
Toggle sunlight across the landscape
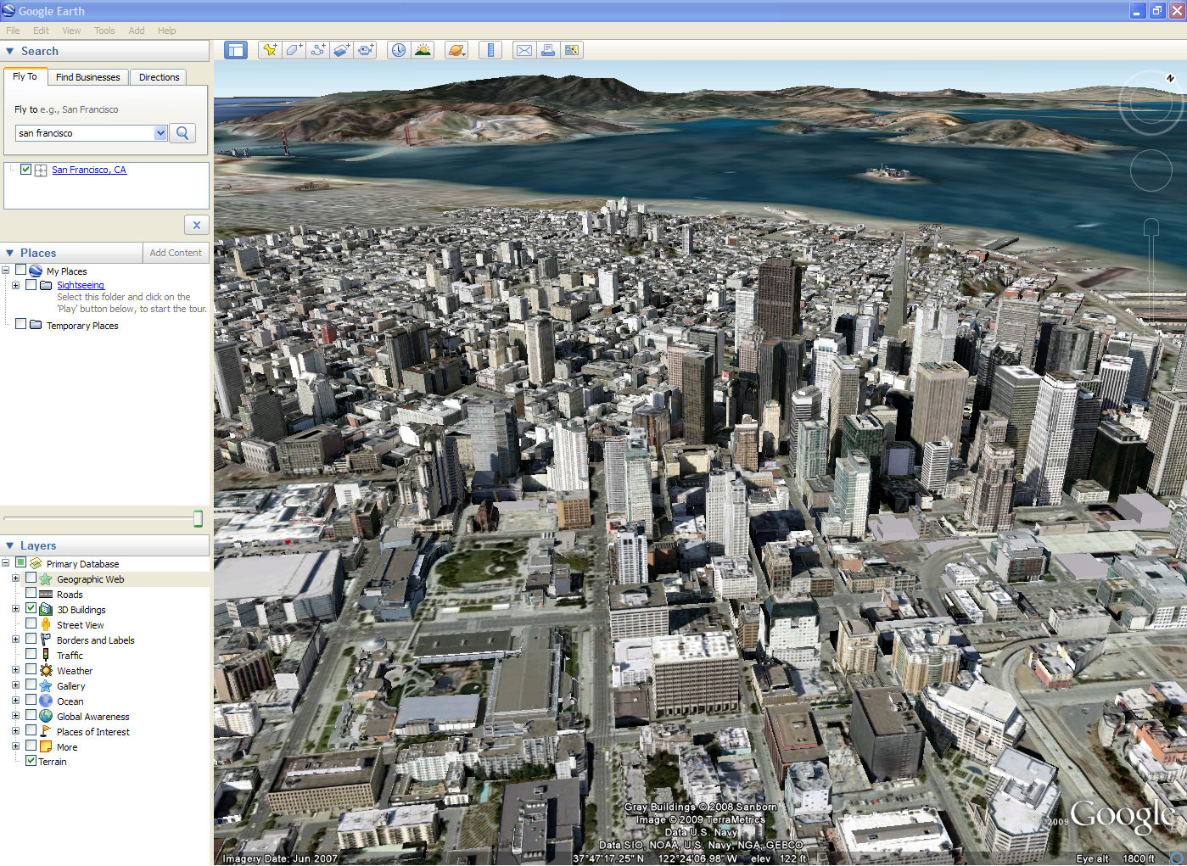[423, 50]
